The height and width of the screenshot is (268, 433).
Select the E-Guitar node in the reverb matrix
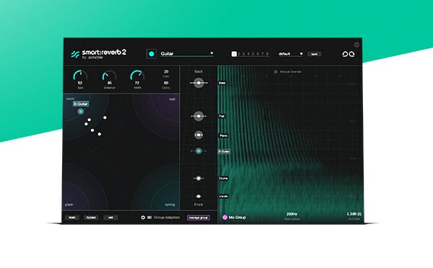coord(81,112)
